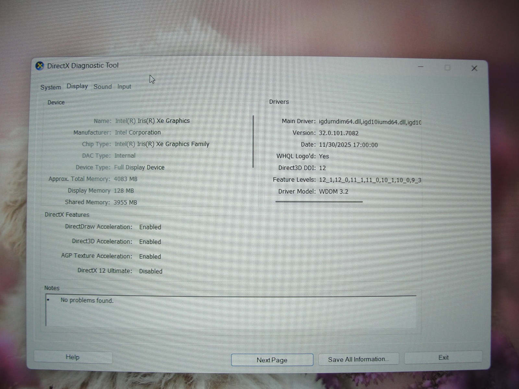Click the Direct3D DDI value '12'
Viewport: 519px width, 389px height.
322,168
